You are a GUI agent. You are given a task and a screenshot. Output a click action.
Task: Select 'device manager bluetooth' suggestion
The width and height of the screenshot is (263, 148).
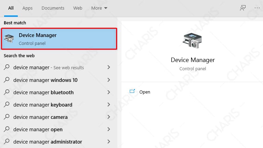pos(59,92)
